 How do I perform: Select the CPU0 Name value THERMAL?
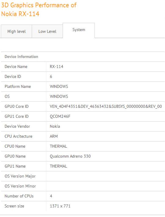click(58, 146)
